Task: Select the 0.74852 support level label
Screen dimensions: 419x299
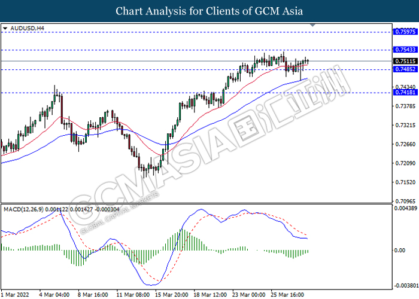Action: (x=405, y=69)
